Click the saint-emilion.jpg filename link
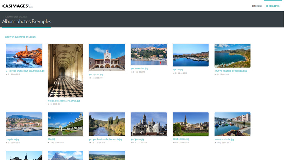Viewport: 284px width, 160px height. click(x=181, y=139)
